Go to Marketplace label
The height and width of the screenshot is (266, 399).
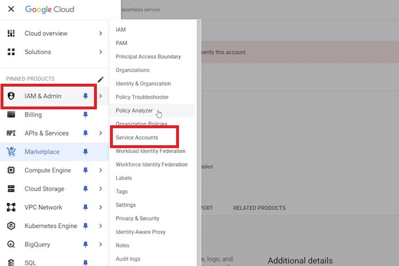[x=42, y=152]
